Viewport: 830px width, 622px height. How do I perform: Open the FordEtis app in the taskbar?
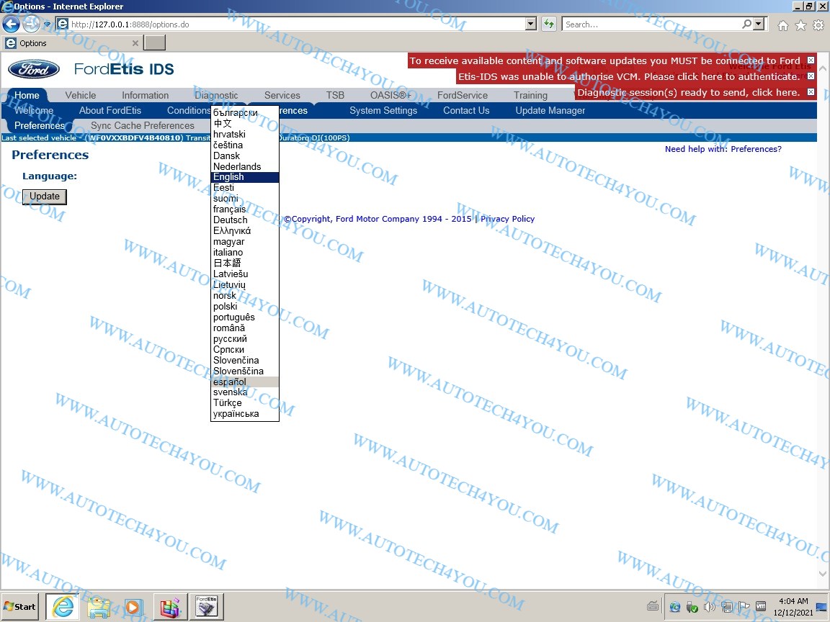207,607
